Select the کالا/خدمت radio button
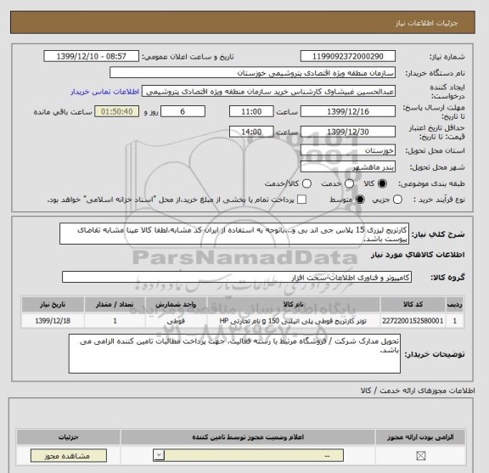Viewport: 489px width, 473px height. tap(306, 183)
